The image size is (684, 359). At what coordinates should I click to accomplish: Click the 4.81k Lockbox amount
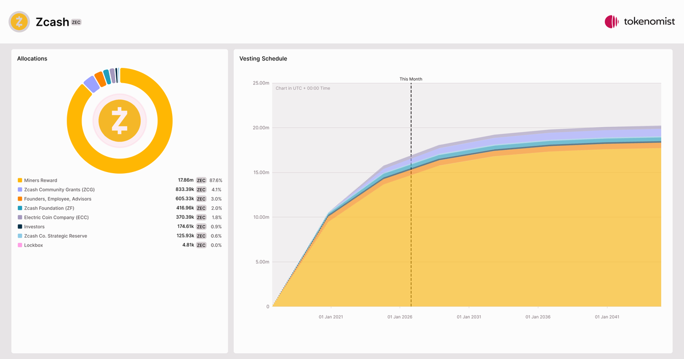[x=188, y=245]
